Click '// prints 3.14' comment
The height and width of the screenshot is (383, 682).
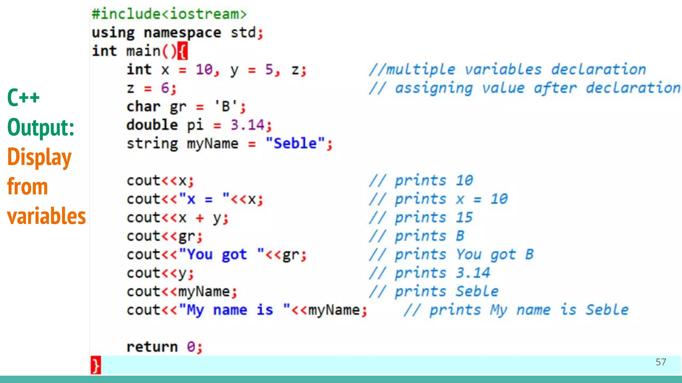(430, 273)
